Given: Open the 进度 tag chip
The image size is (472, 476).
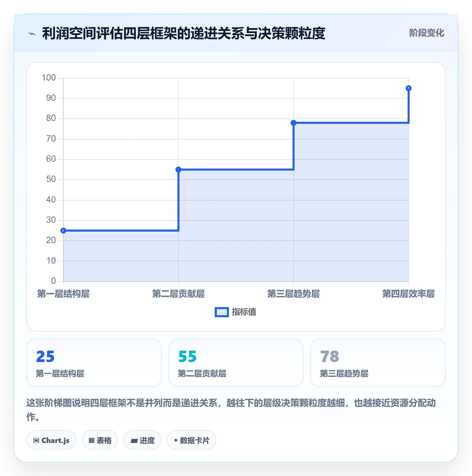Looking at the screenshot, I should tap(142, 440).
